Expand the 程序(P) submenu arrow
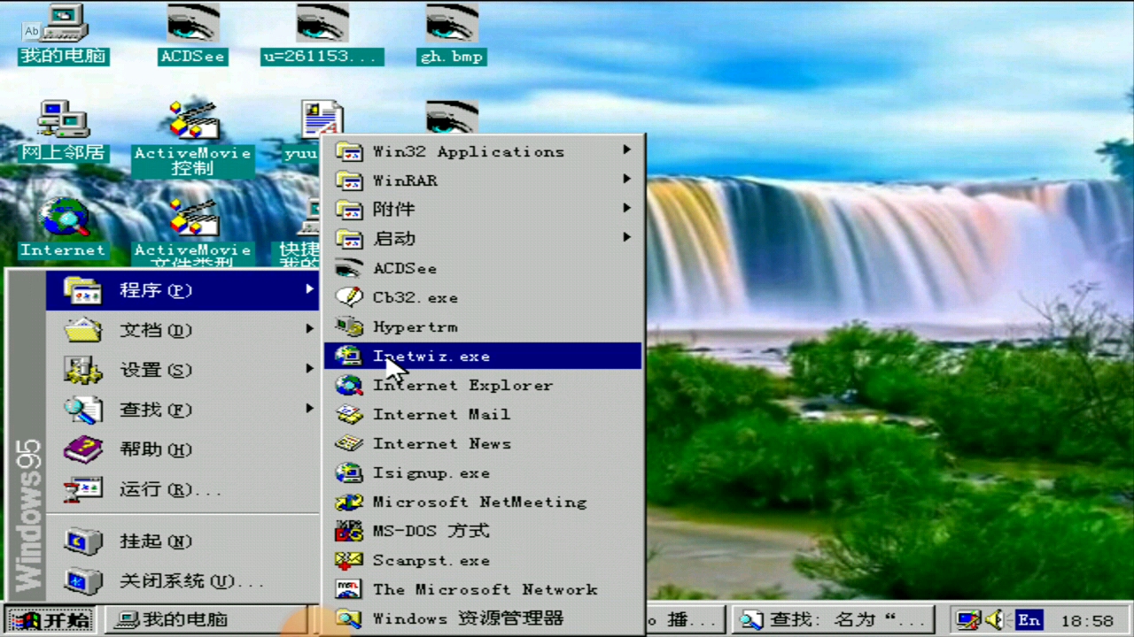The image size is (1134, 637). pos(309,289)
